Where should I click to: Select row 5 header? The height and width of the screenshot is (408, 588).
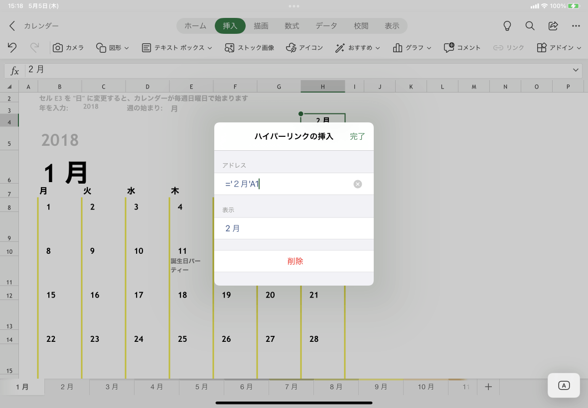(9, 139)
